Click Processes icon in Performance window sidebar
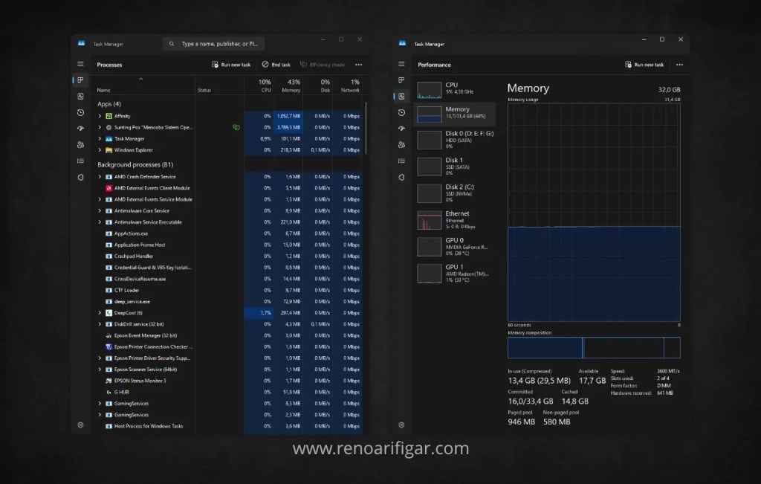Screen dimensions: 761x484 (x=401, y=80)
